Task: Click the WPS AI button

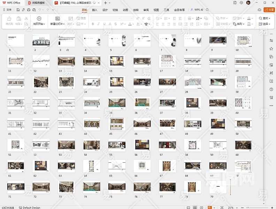Action: [197, 10]
